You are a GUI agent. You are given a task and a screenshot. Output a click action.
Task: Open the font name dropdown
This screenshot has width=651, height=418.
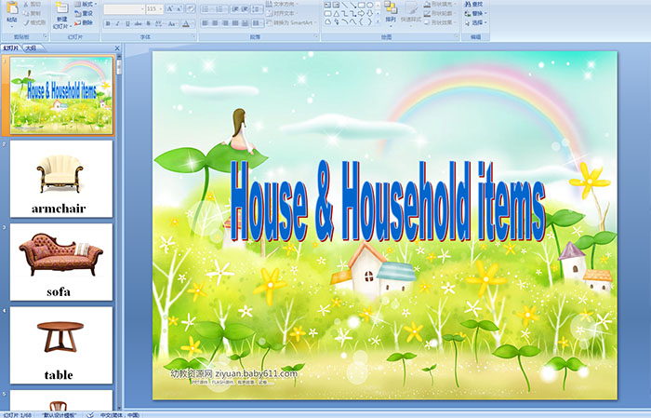pyautogui.click(x=142, y=9)
